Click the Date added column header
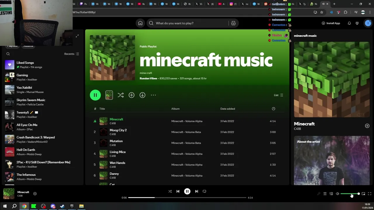The image size is (374, 210). coord(228,109)
